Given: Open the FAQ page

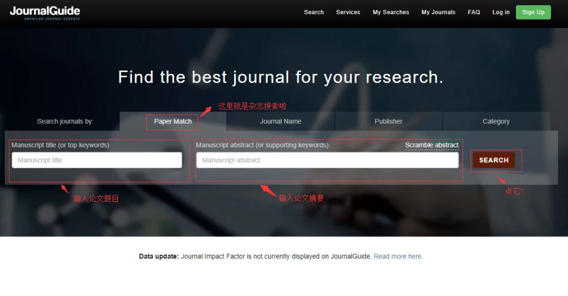Looking at the screenshot, I should [x=474, y=12].
